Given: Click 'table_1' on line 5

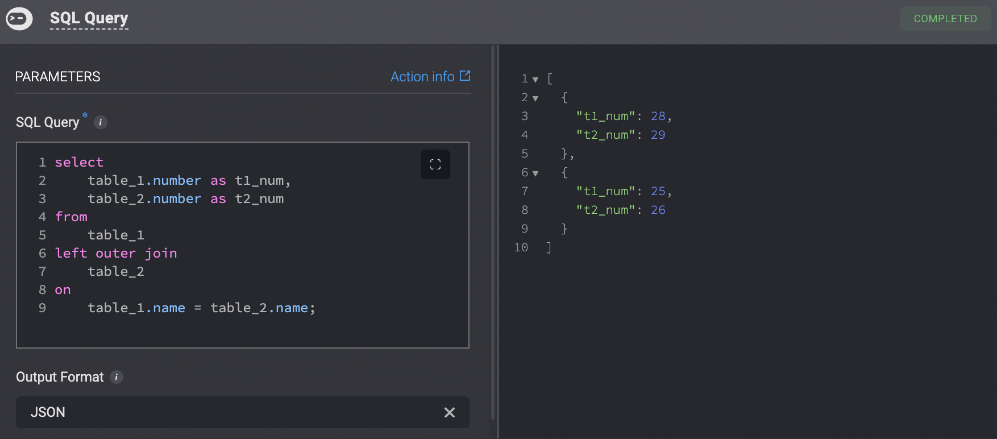Looking at the screenshot, I should click(x=116, y=235).
